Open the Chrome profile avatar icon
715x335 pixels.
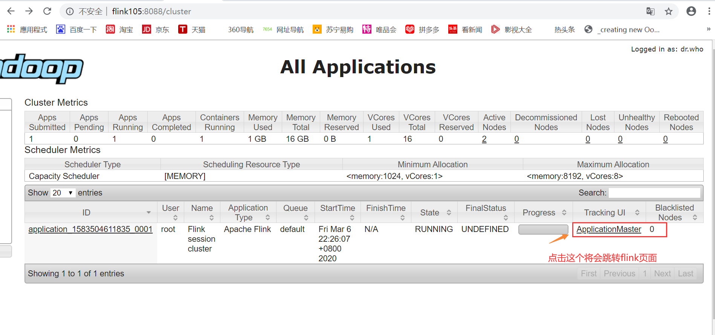(691, 11)
